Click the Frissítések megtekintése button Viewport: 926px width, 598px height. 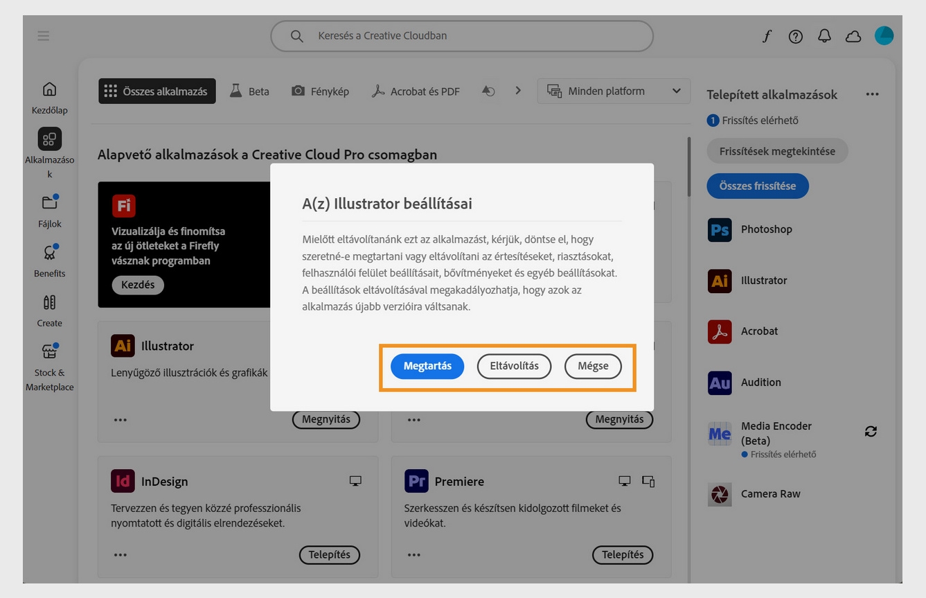tap(777, 151)
